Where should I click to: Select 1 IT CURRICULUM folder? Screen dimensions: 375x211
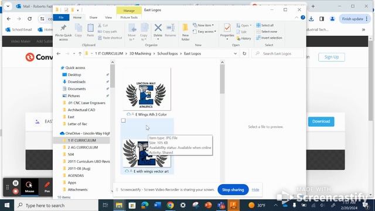click(x=82, y=140)
